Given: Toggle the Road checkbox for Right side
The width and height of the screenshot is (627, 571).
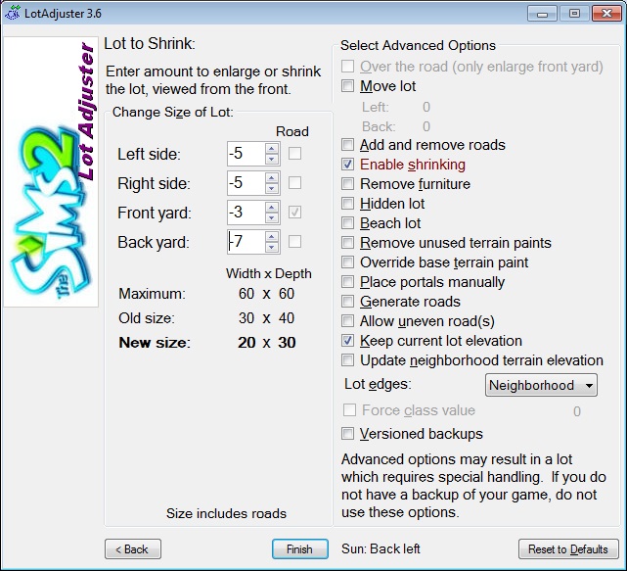Looking at the screenshot, I should pos(294,182).
